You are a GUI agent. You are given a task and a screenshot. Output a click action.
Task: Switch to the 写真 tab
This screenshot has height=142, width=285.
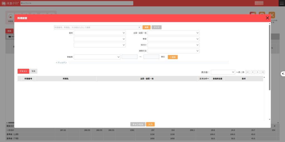[x=33, y=71]
